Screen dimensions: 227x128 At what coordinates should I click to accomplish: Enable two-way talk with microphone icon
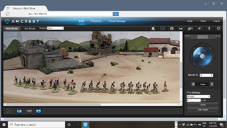(x=209, y=28)
